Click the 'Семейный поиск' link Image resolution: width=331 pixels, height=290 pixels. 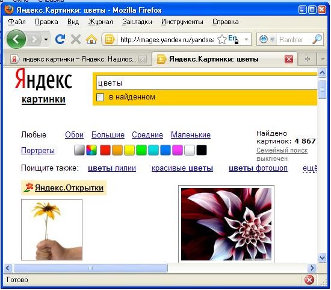click(282, 150)
